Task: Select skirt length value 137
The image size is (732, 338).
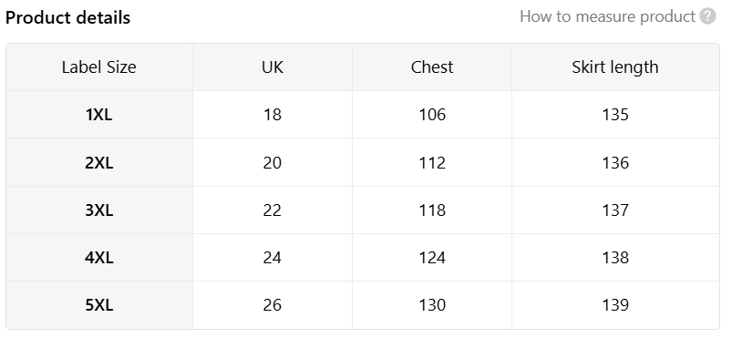Action: pyautogui.click(x=615, y=210)
